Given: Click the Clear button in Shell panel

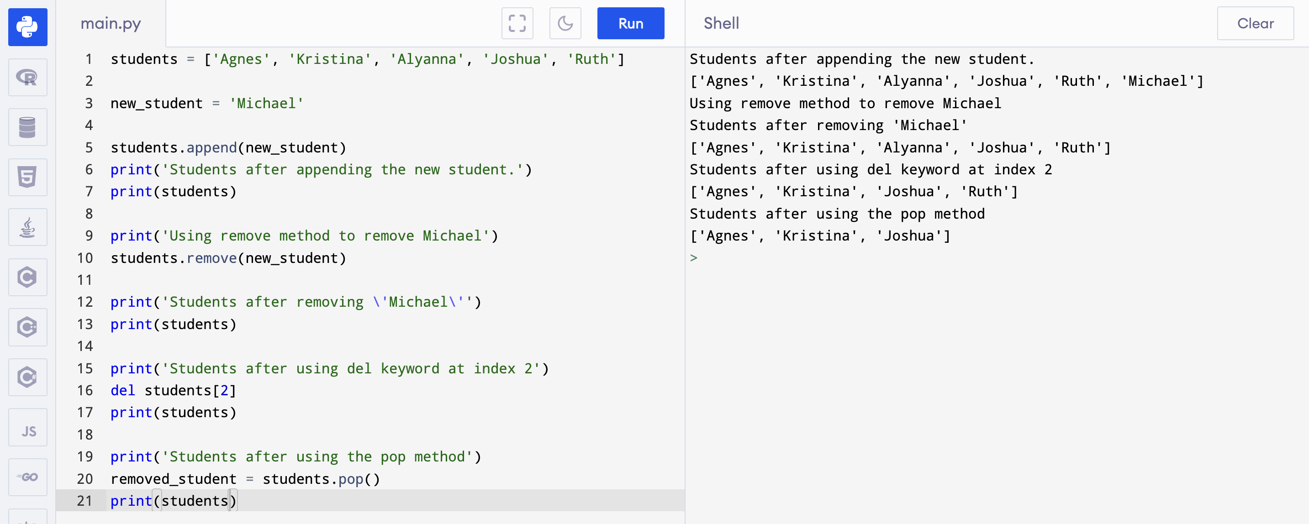Looking at the screenshot, I should coord(1256,23).
